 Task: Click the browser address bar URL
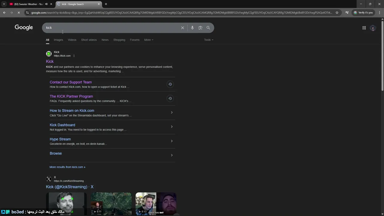pyautogui.click(x=181, y=13)
